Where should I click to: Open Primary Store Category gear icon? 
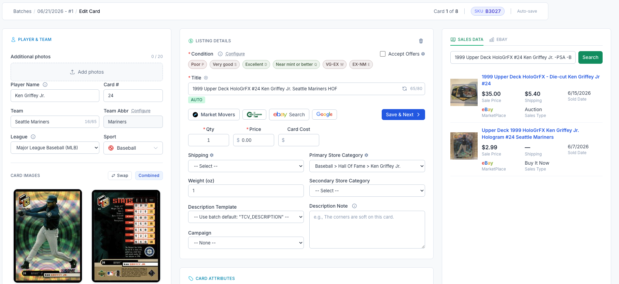click(x=366, y=155)
